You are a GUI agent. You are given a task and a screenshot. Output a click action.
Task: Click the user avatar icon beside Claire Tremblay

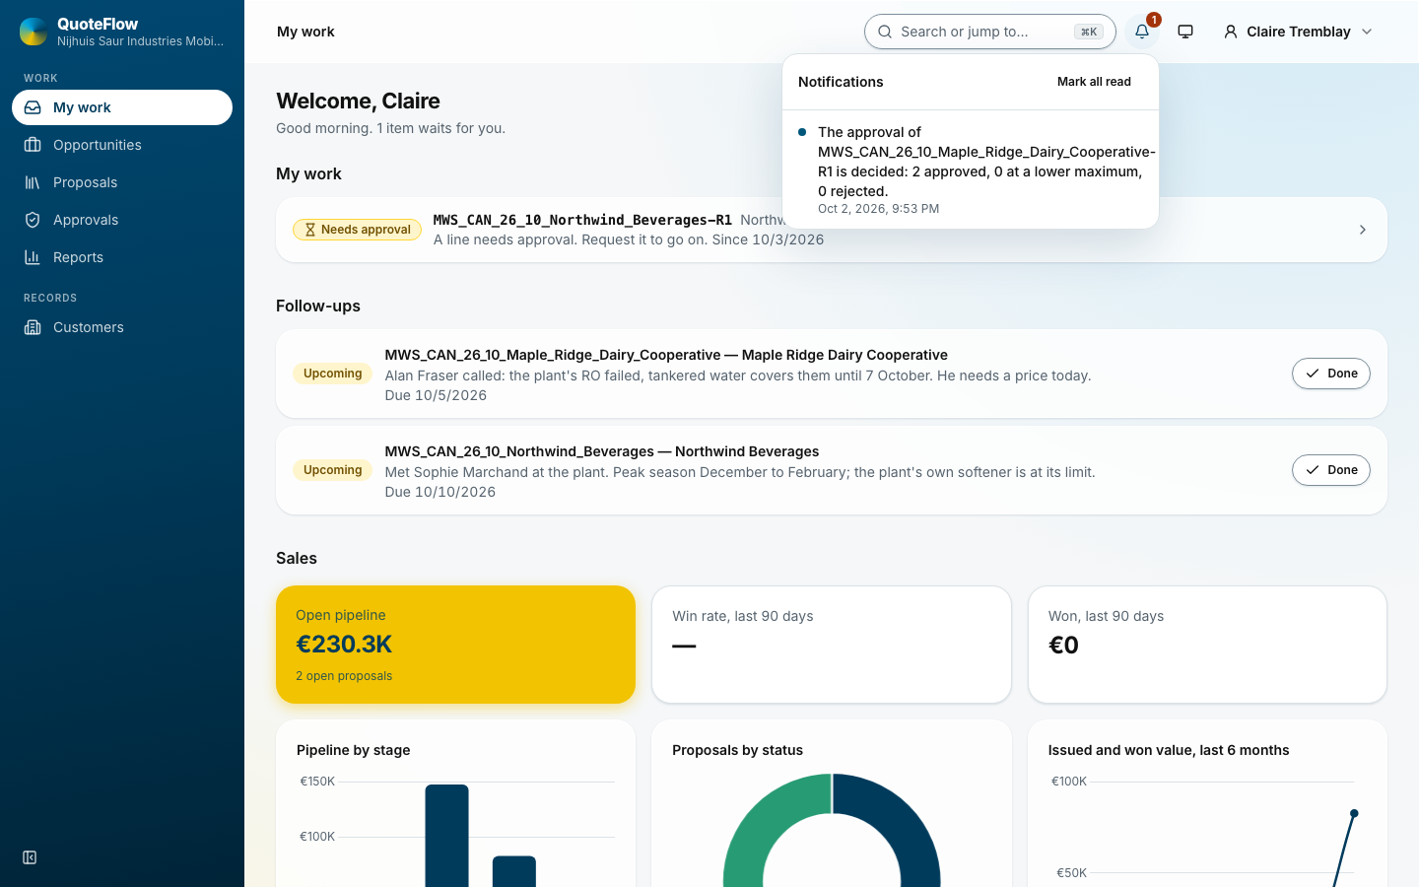(1231, 32)
